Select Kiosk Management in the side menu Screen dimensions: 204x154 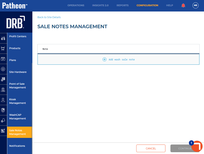pos(17,101)
